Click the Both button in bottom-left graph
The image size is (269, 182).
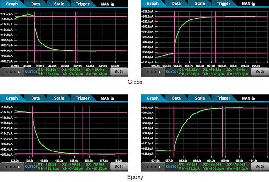(x=119, y=166)
